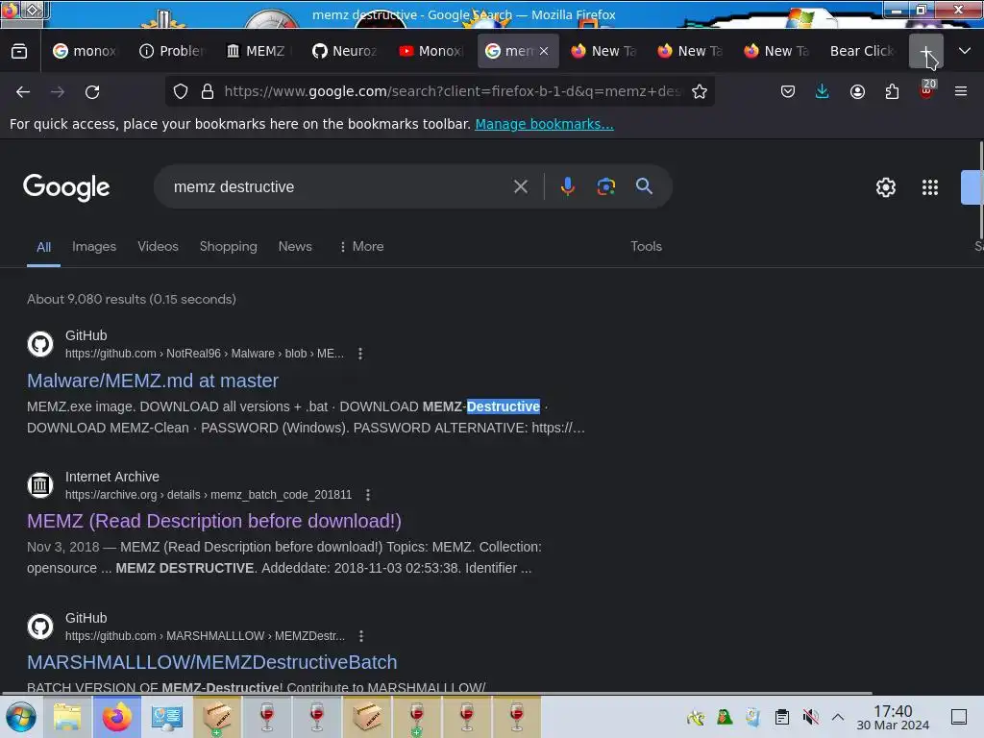Open the Downloads panel
This screenshot has width=984, height=738.
(823, 91)
